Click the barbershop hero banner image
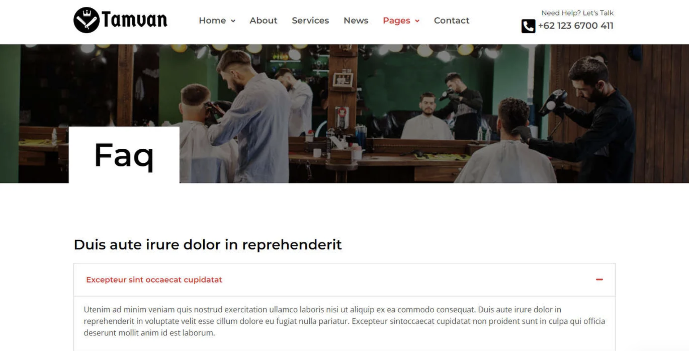Screen dimensions: 689x351 [x=401, y=114]
